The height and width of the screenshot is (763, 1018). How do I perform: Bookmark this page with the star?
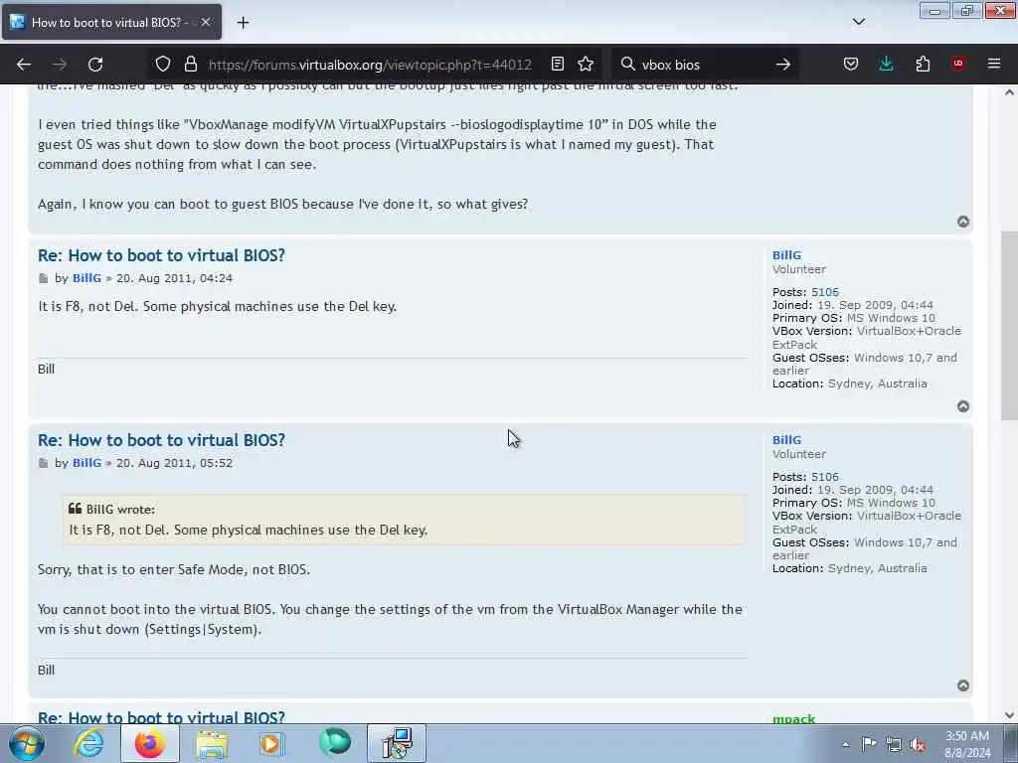point(586,64)
